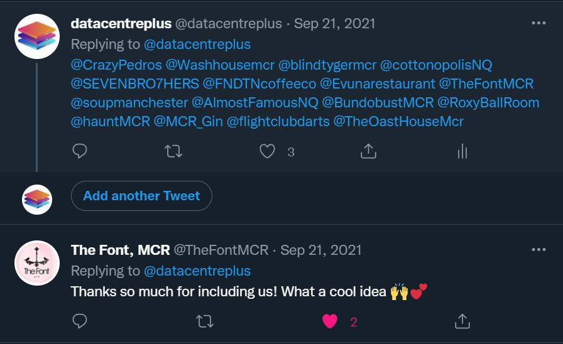This screenshot has height=344, width=563.
Task: Like the datacentreplus tweet with 3 likes
Action: (x=268, y=151)
